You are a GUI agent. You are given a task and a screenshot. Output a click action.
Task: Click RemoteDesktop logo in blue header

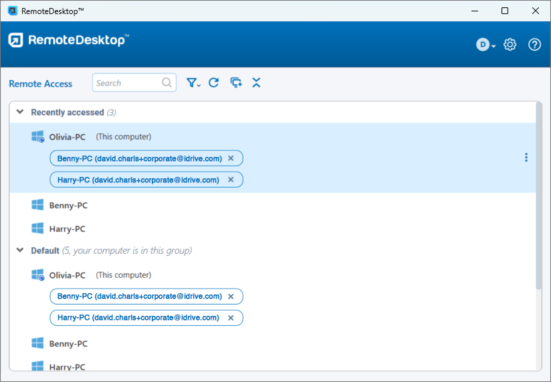pyautogui.click(x=68, y=40)
